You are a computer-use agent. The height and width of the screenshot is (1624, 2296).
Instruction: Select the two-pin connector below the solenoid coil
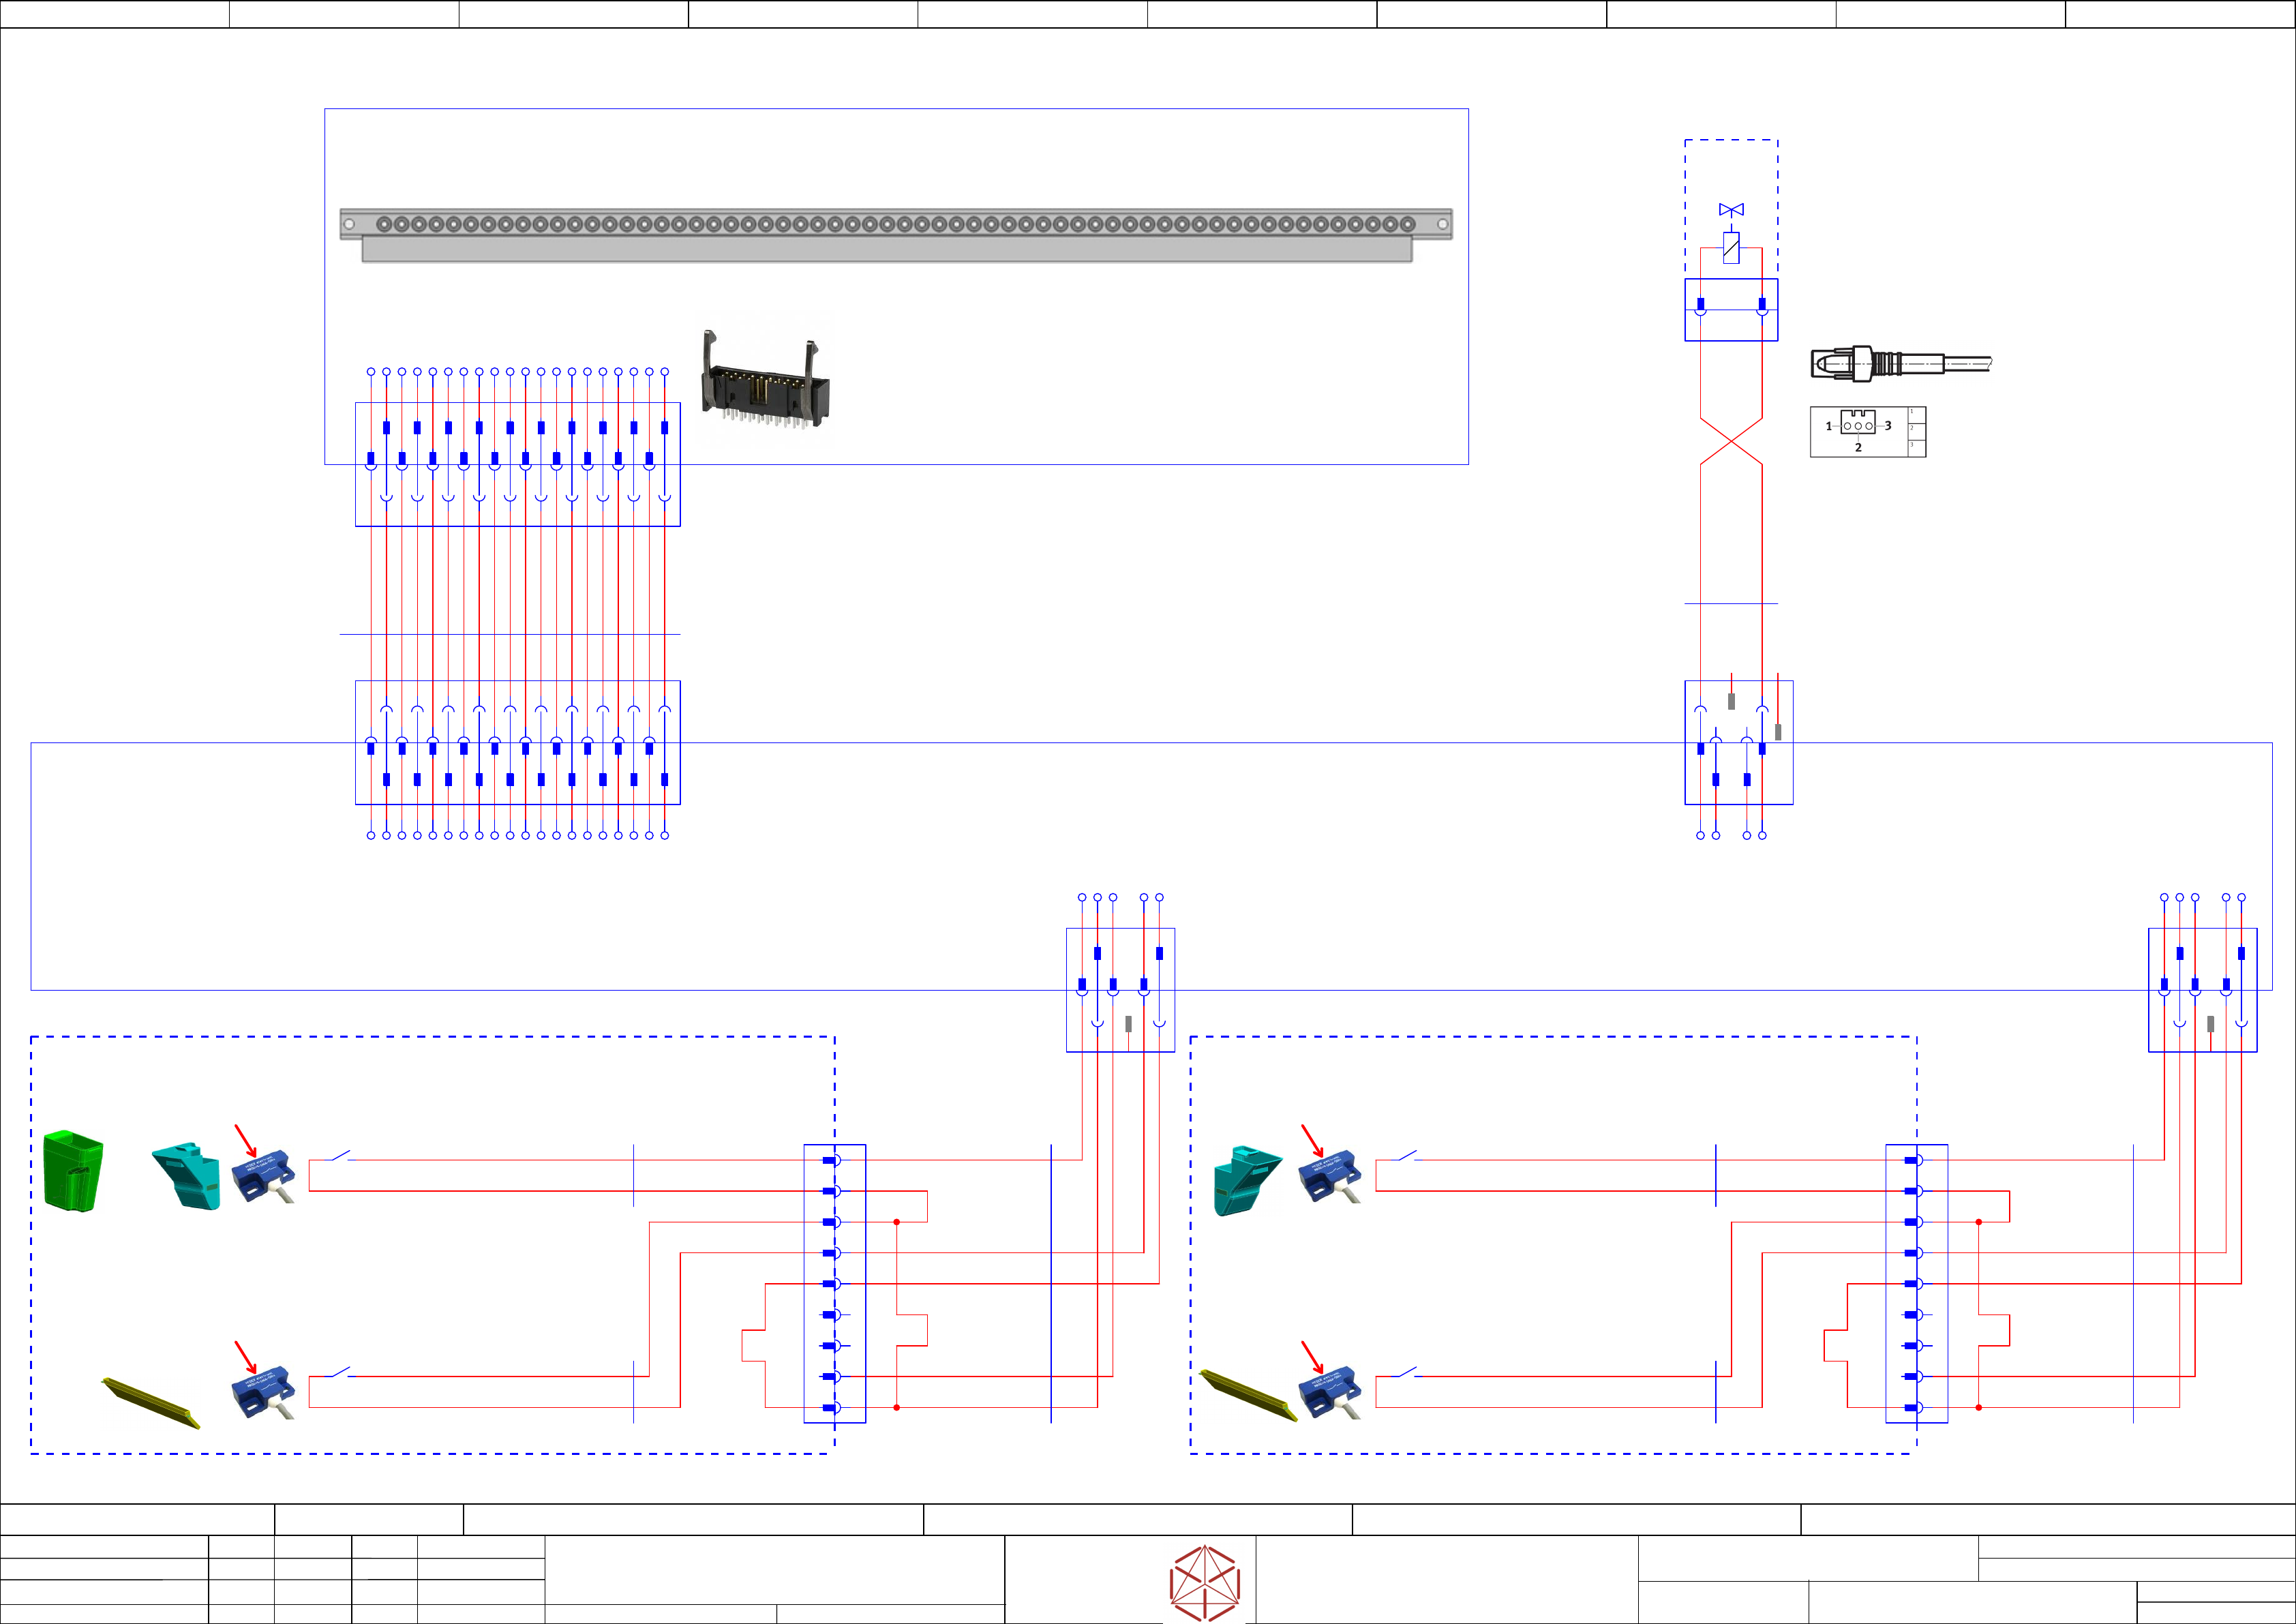1731,310
